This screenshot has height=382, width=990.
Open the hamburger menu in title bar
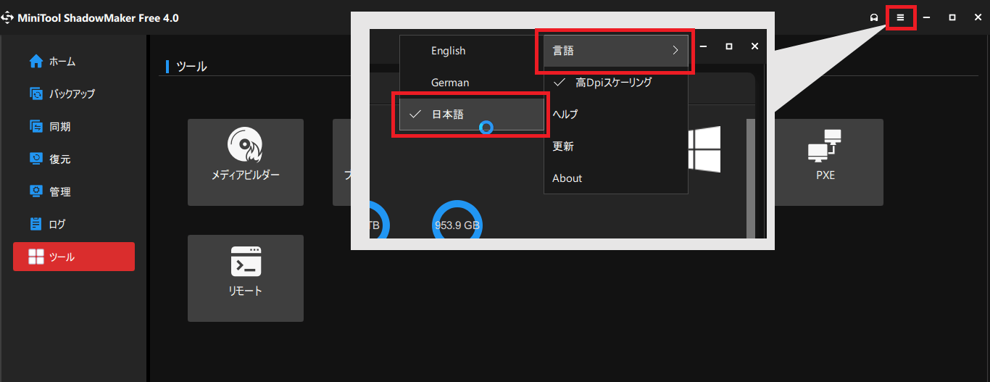(x=900, y=17)
